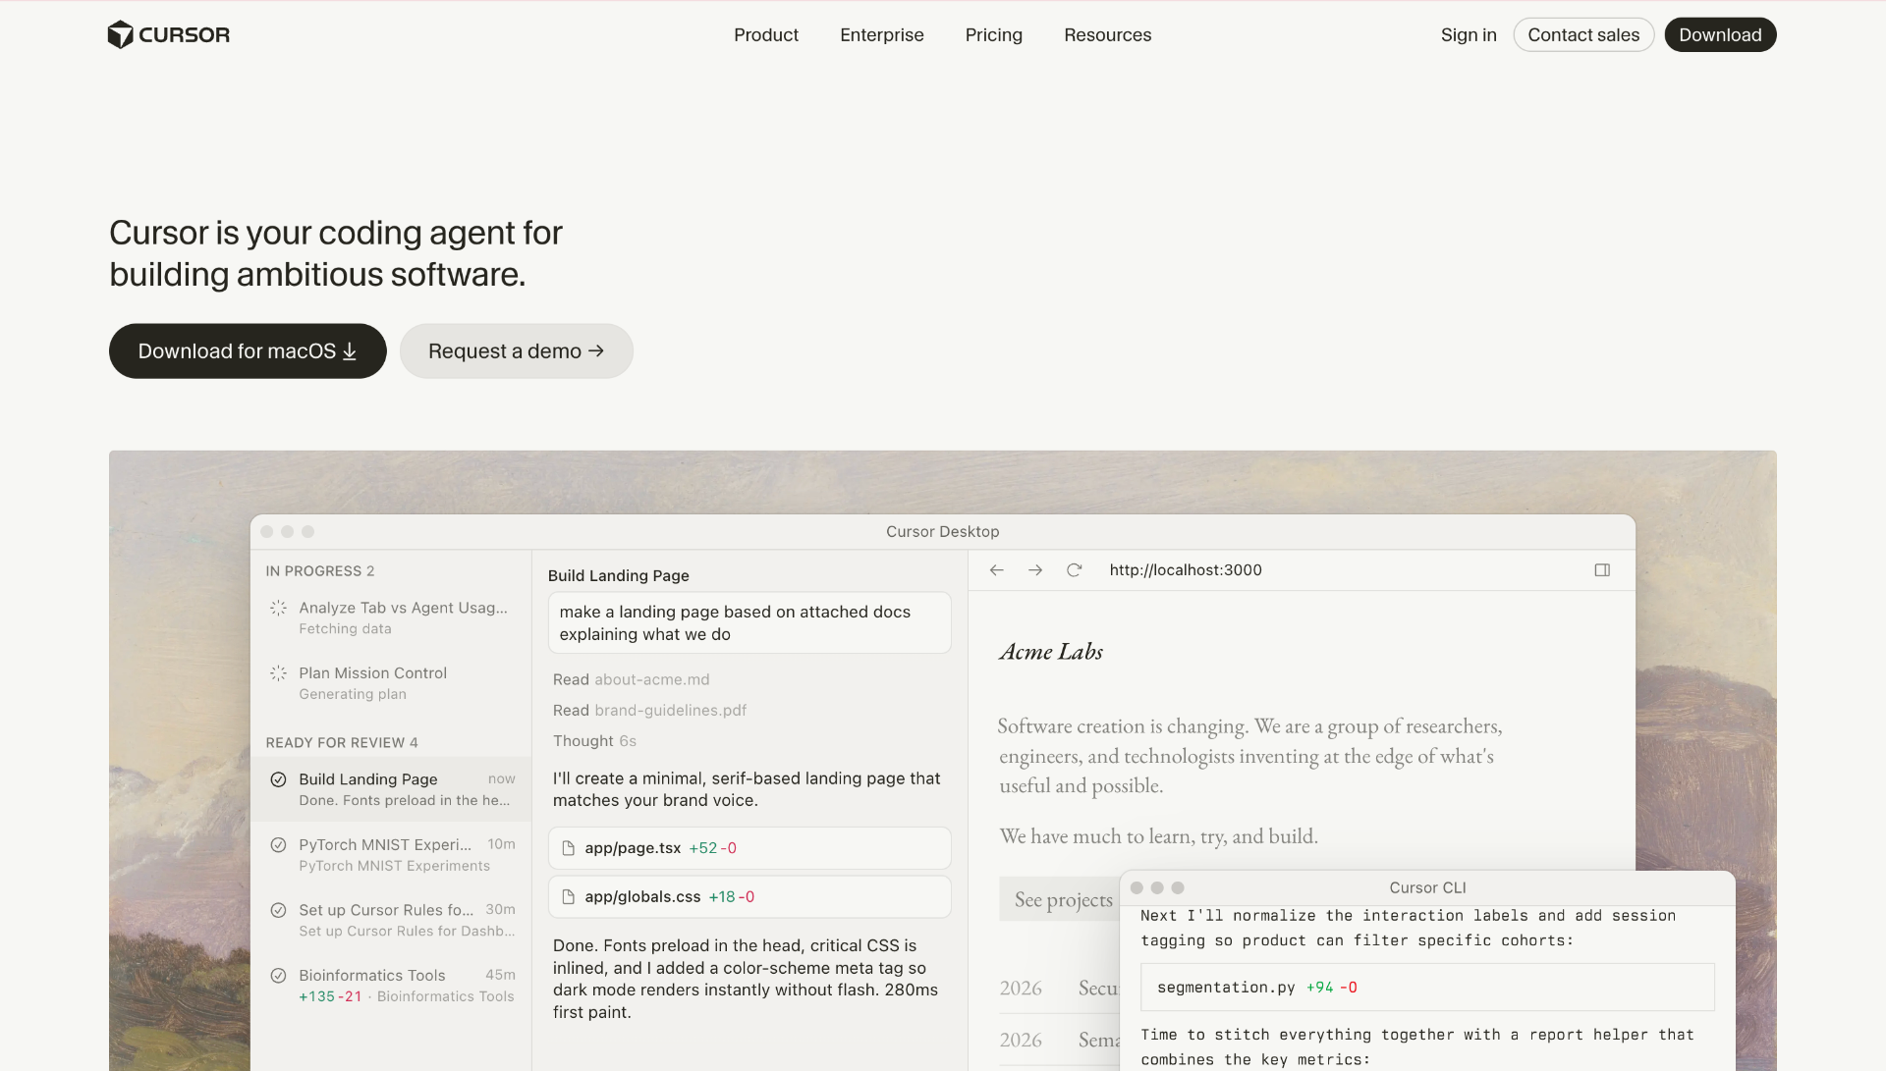Click spinner icon beside Analyze Tab vs Agent

pyautogui.click(x=278, y=608)
